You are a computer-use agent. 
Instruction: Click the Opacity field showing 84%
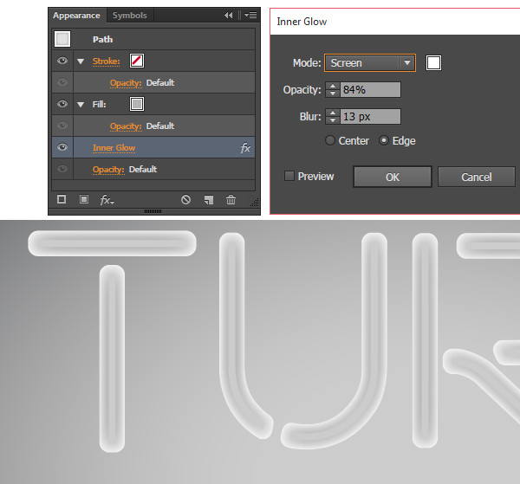[x=370, y=89]
